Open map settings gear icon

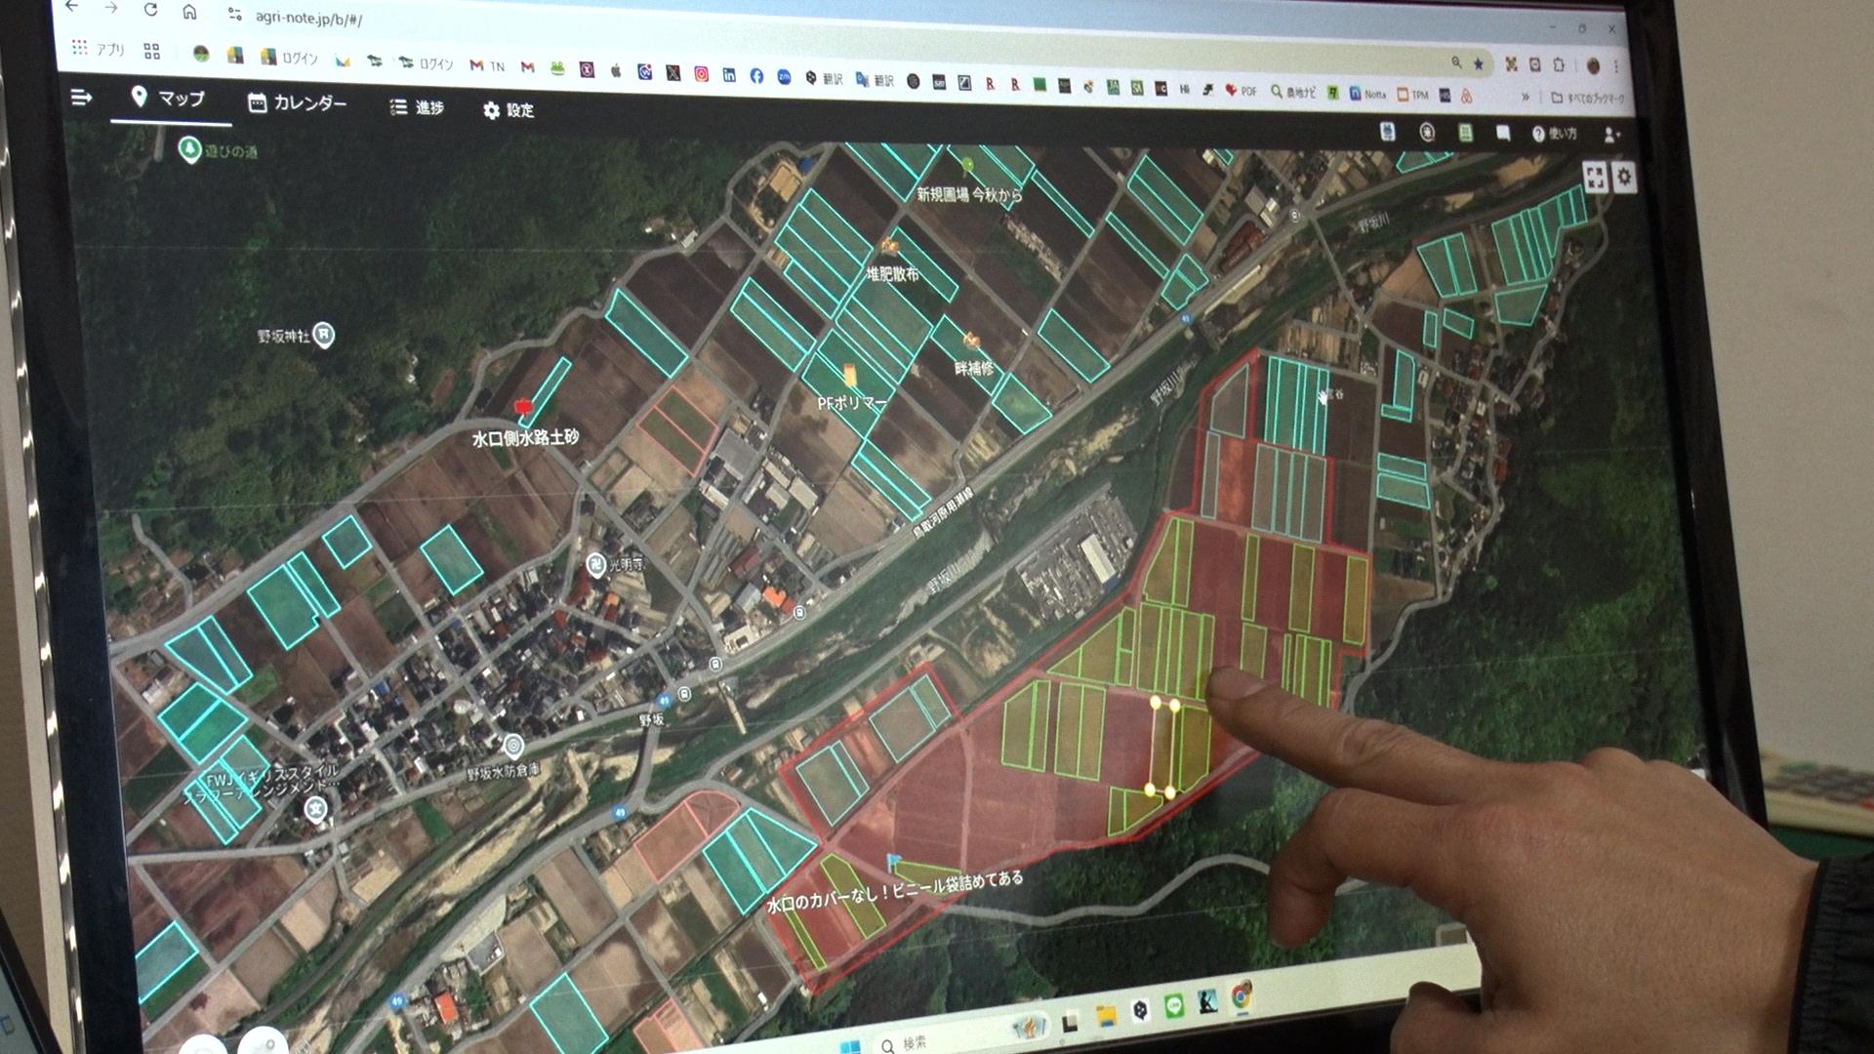coord(1624,177)
